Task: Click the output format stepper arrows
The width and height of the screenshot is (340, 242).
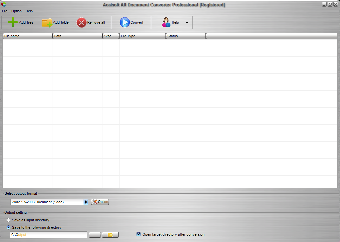Action: [86, 202]
